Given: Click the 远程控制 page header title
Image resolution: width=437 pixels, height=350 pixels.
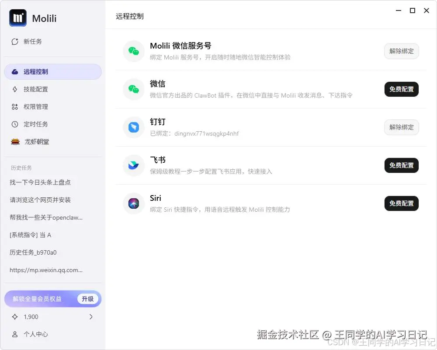Looking at the screenshot, I should [130, 17].
